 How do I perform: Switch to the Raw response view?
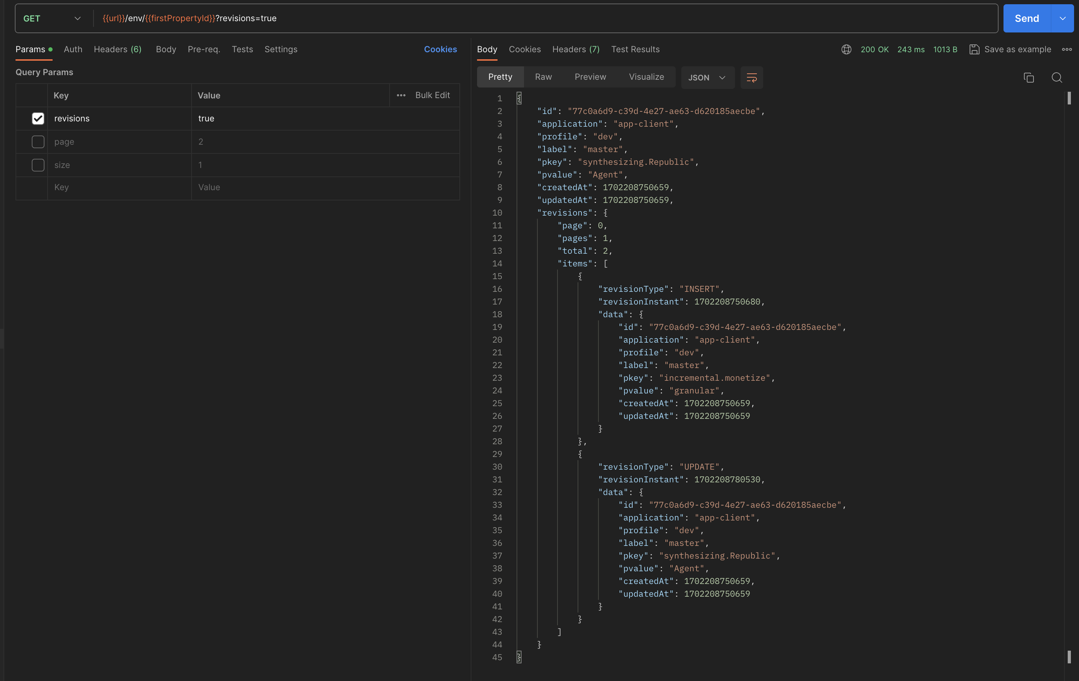point(543,77)
